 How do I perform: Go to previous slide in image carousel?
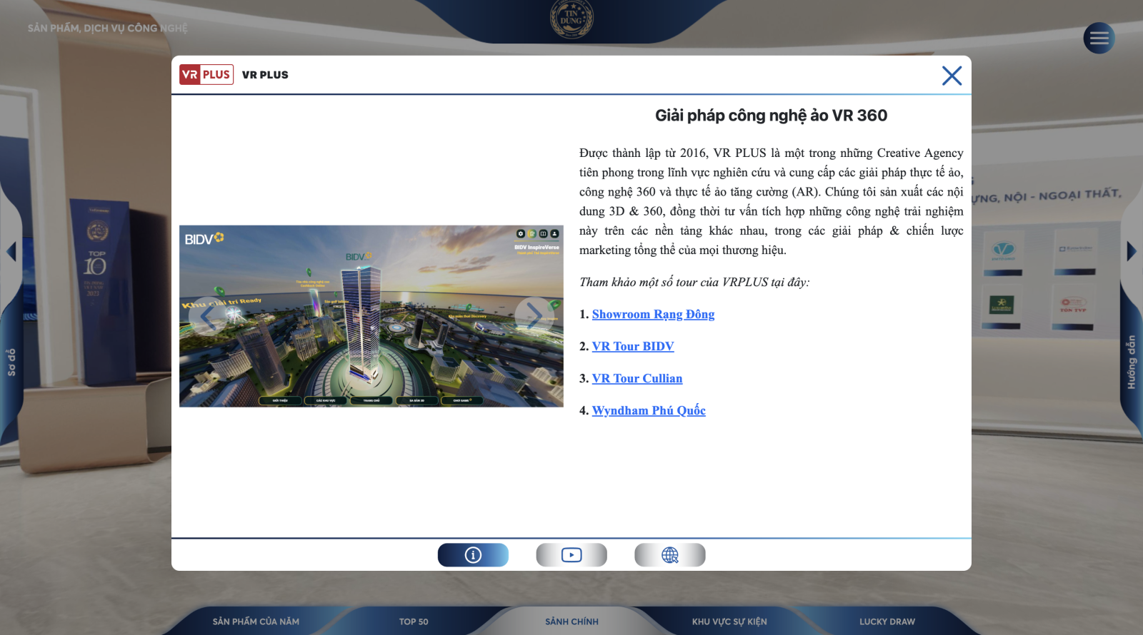[208, 315]
